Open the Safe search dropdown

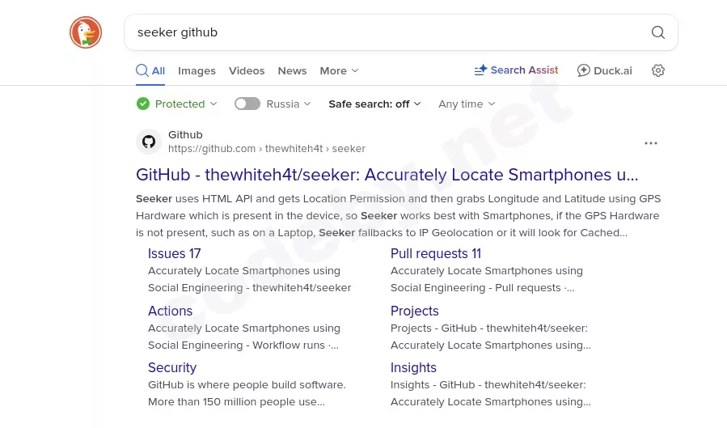click(374, 104)
